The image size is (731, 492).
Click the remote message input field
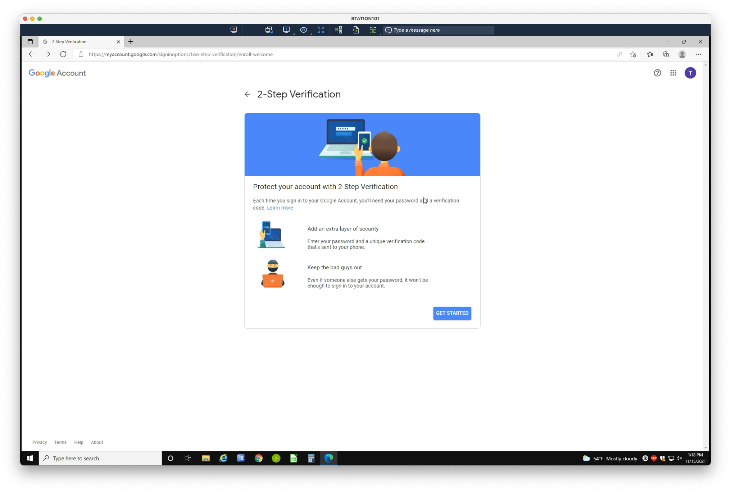point(439,30)
